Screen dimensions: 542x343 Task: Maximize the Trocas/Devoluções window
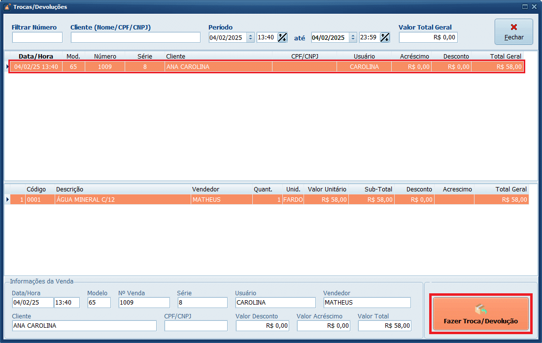tap(525, 7)
